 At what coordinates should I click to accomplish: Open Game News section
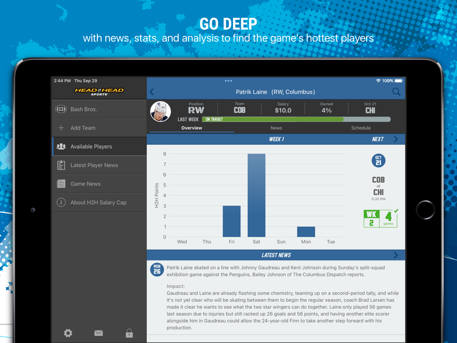[x=99, y=184]
